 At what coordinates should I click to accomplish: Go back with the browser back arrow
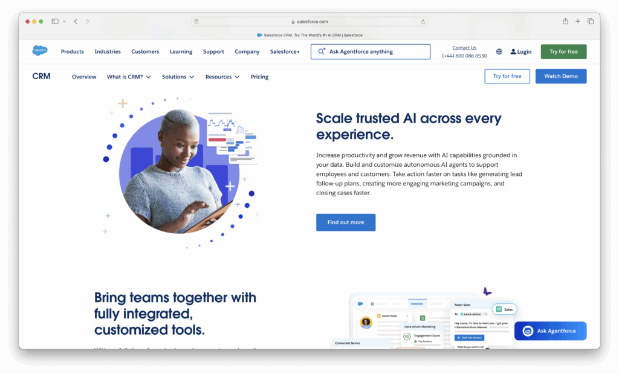click(x=76, y=21)
